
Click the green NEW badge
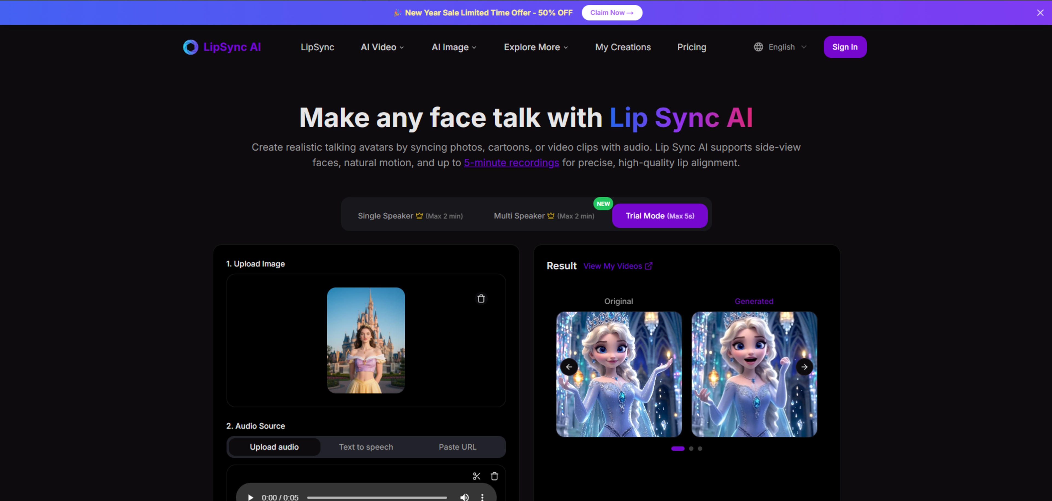[x=603, y=204]
